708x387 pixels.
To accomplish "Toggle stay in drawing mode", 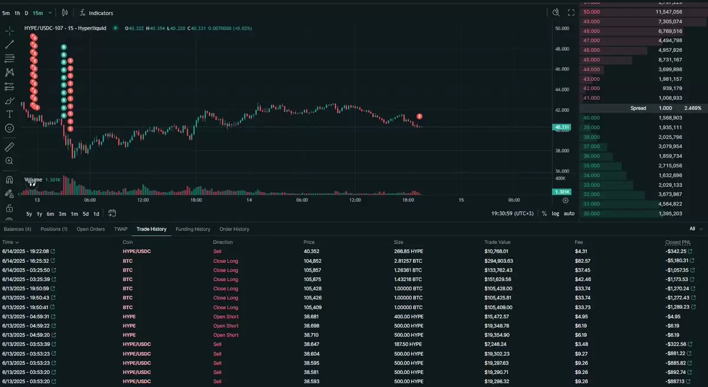I will 9,194.
